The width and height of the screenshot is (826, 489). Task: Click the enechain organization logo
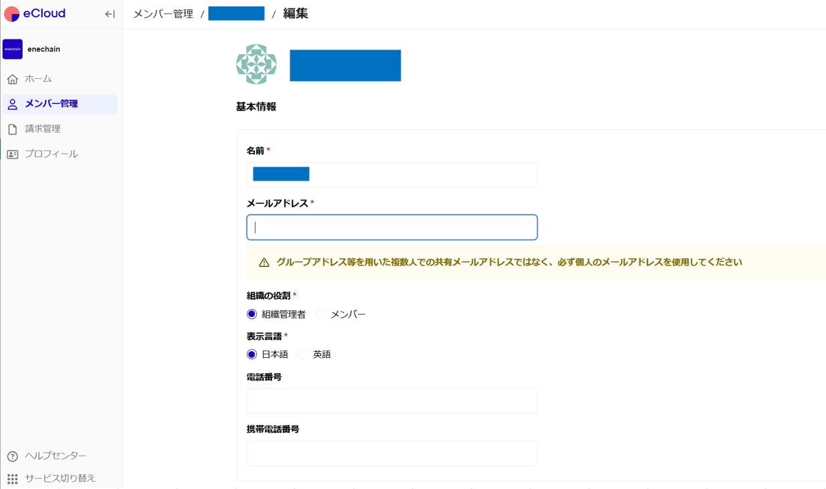13,49
